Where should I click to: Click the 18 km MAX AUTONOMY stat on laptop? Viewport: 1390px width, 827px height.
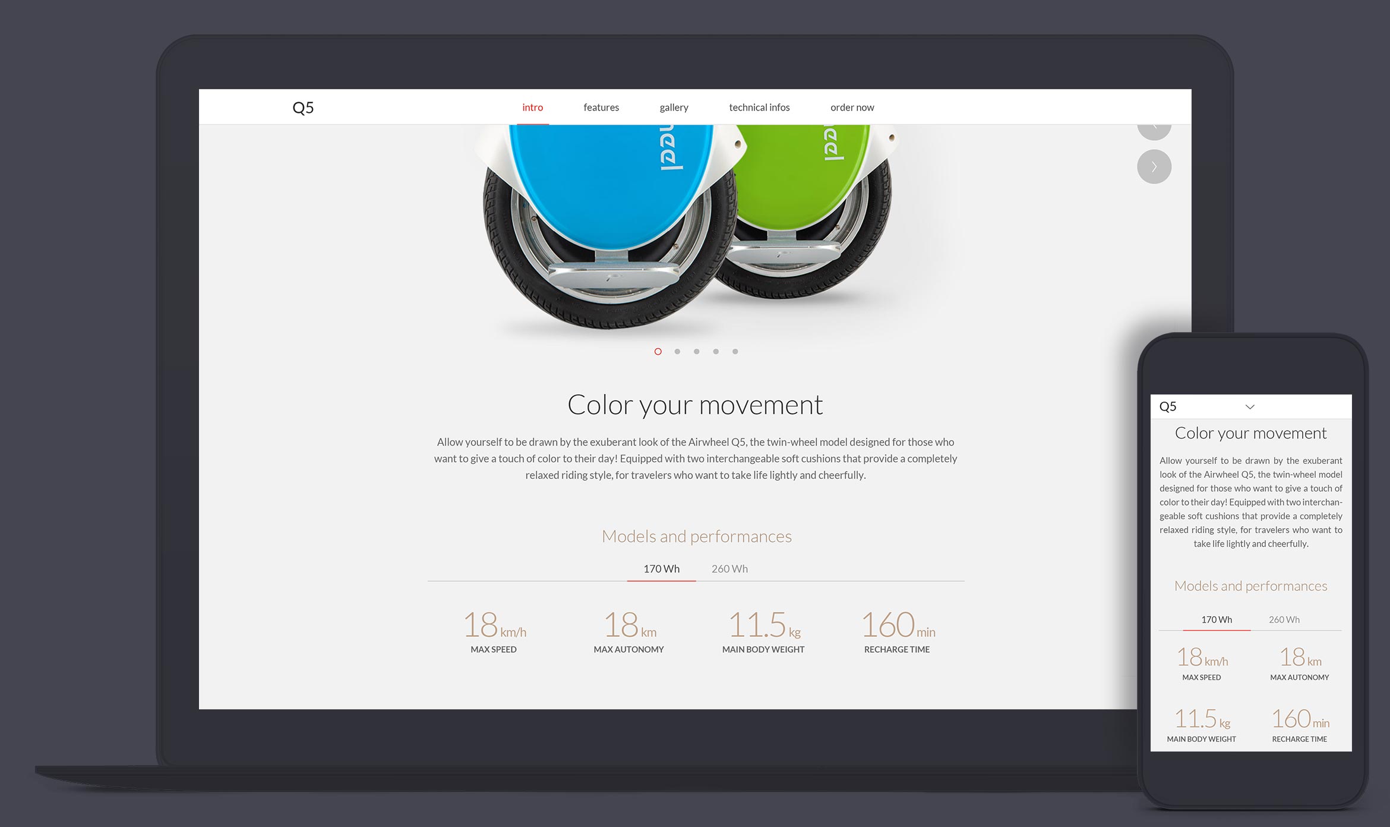tap(629, 632)
